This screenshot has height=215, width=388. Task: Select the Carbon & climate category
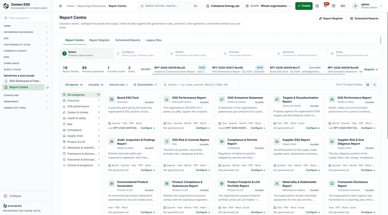point(81,112)
